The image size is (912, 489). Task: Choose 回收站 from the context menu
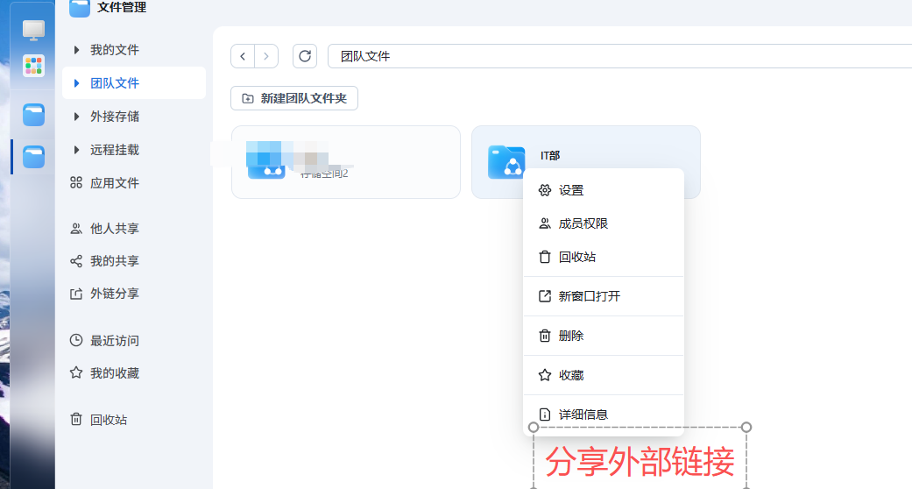click(x=604, y=257)
